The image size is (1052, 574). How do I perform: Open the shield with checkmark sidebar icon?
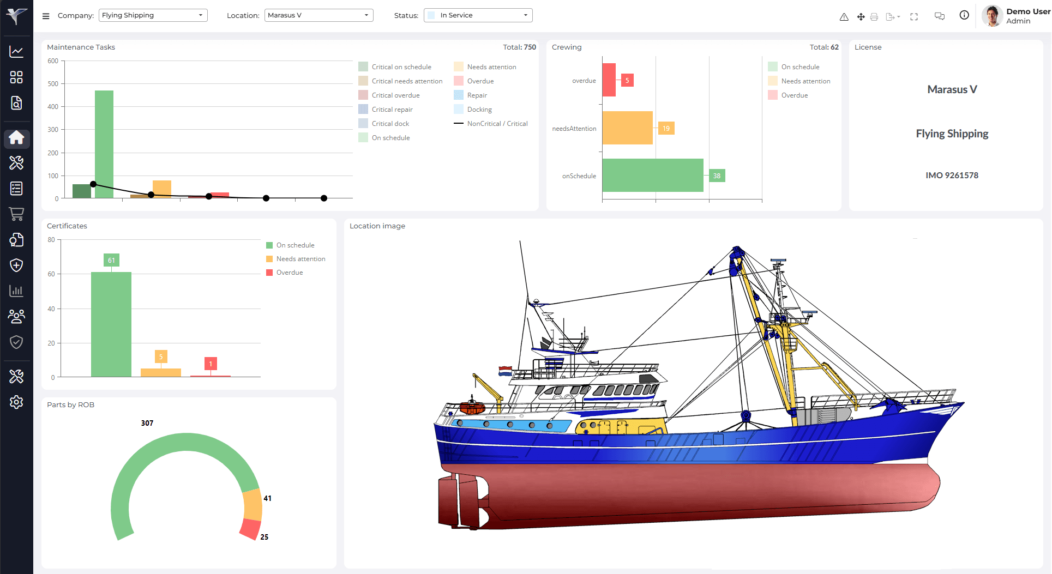(x=16, y=342)
